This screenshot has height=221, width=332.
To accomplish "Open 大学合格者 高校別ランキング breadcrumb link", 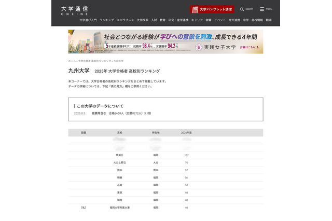I will (x=94, y=61).
